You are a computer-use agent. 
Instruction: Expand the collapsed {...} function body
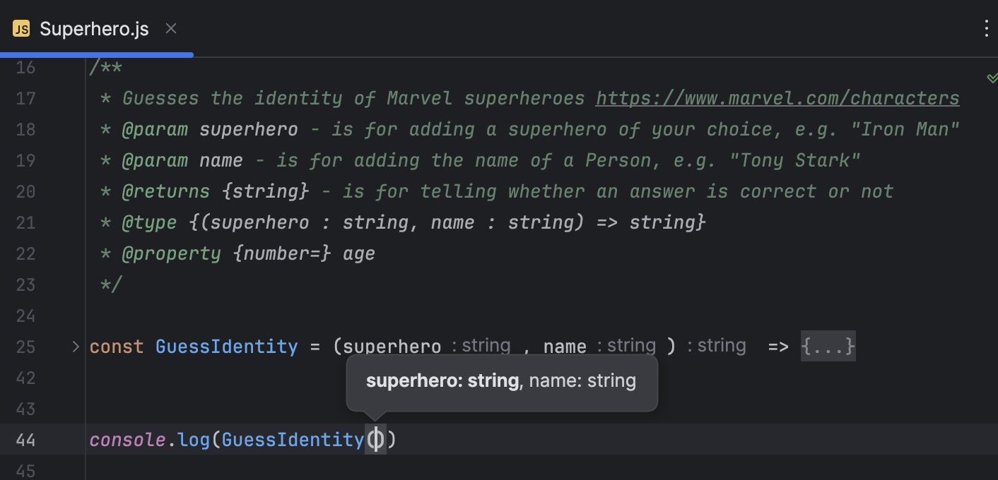pos(828,346)
